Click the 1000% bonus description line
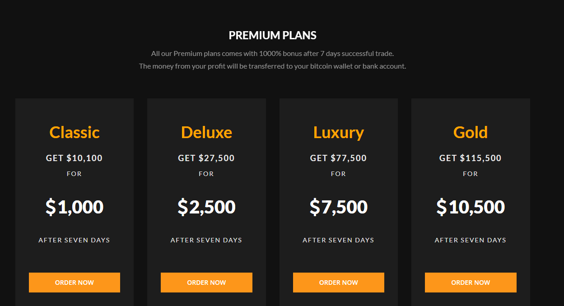The height and width of the screenshot is (306, 564). 273,54
